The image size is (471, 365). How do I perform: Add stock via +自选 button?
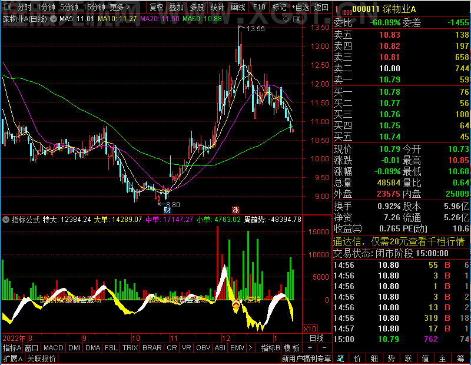tap(300, 7)
